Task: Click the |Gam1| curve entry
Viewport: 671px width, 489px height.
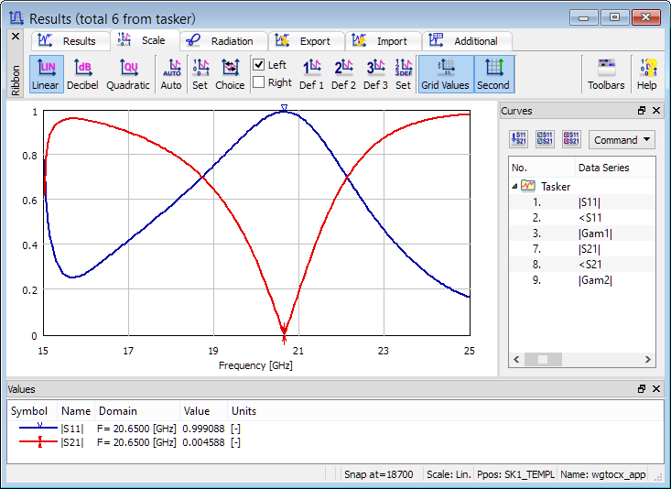Action: point(594,233)
